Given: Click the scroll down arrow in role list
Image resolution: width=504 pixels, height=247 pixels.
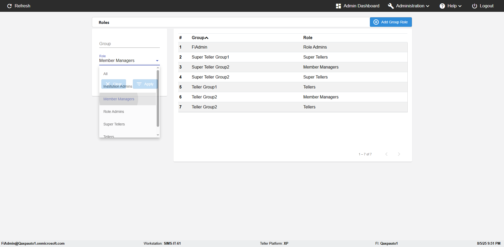Looking at the screenshot, I should tap(158, 135).
